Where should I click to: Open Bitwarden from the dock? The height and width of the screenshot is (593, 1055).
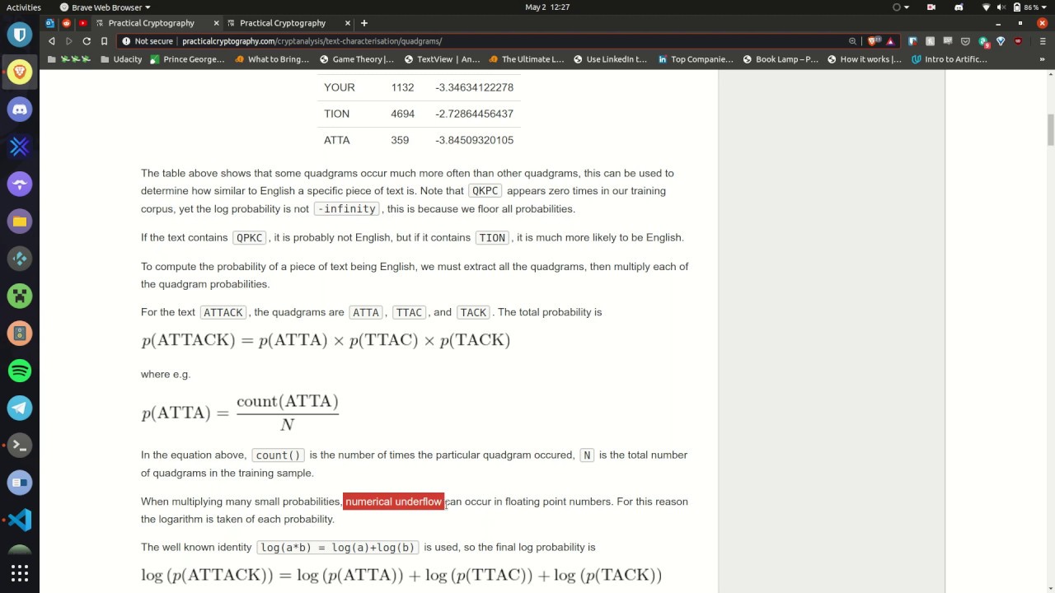[20, 35]
